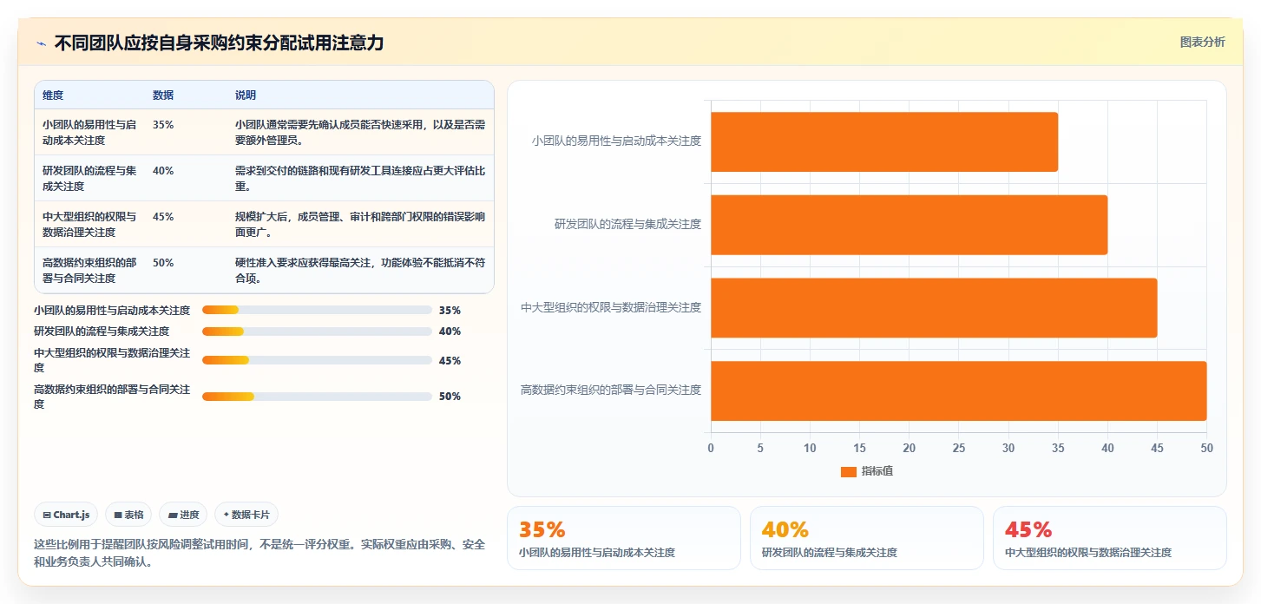Screen dimensions: 1261x604
Task: Toggle the 指标值 legend color box
Action: 849,471
